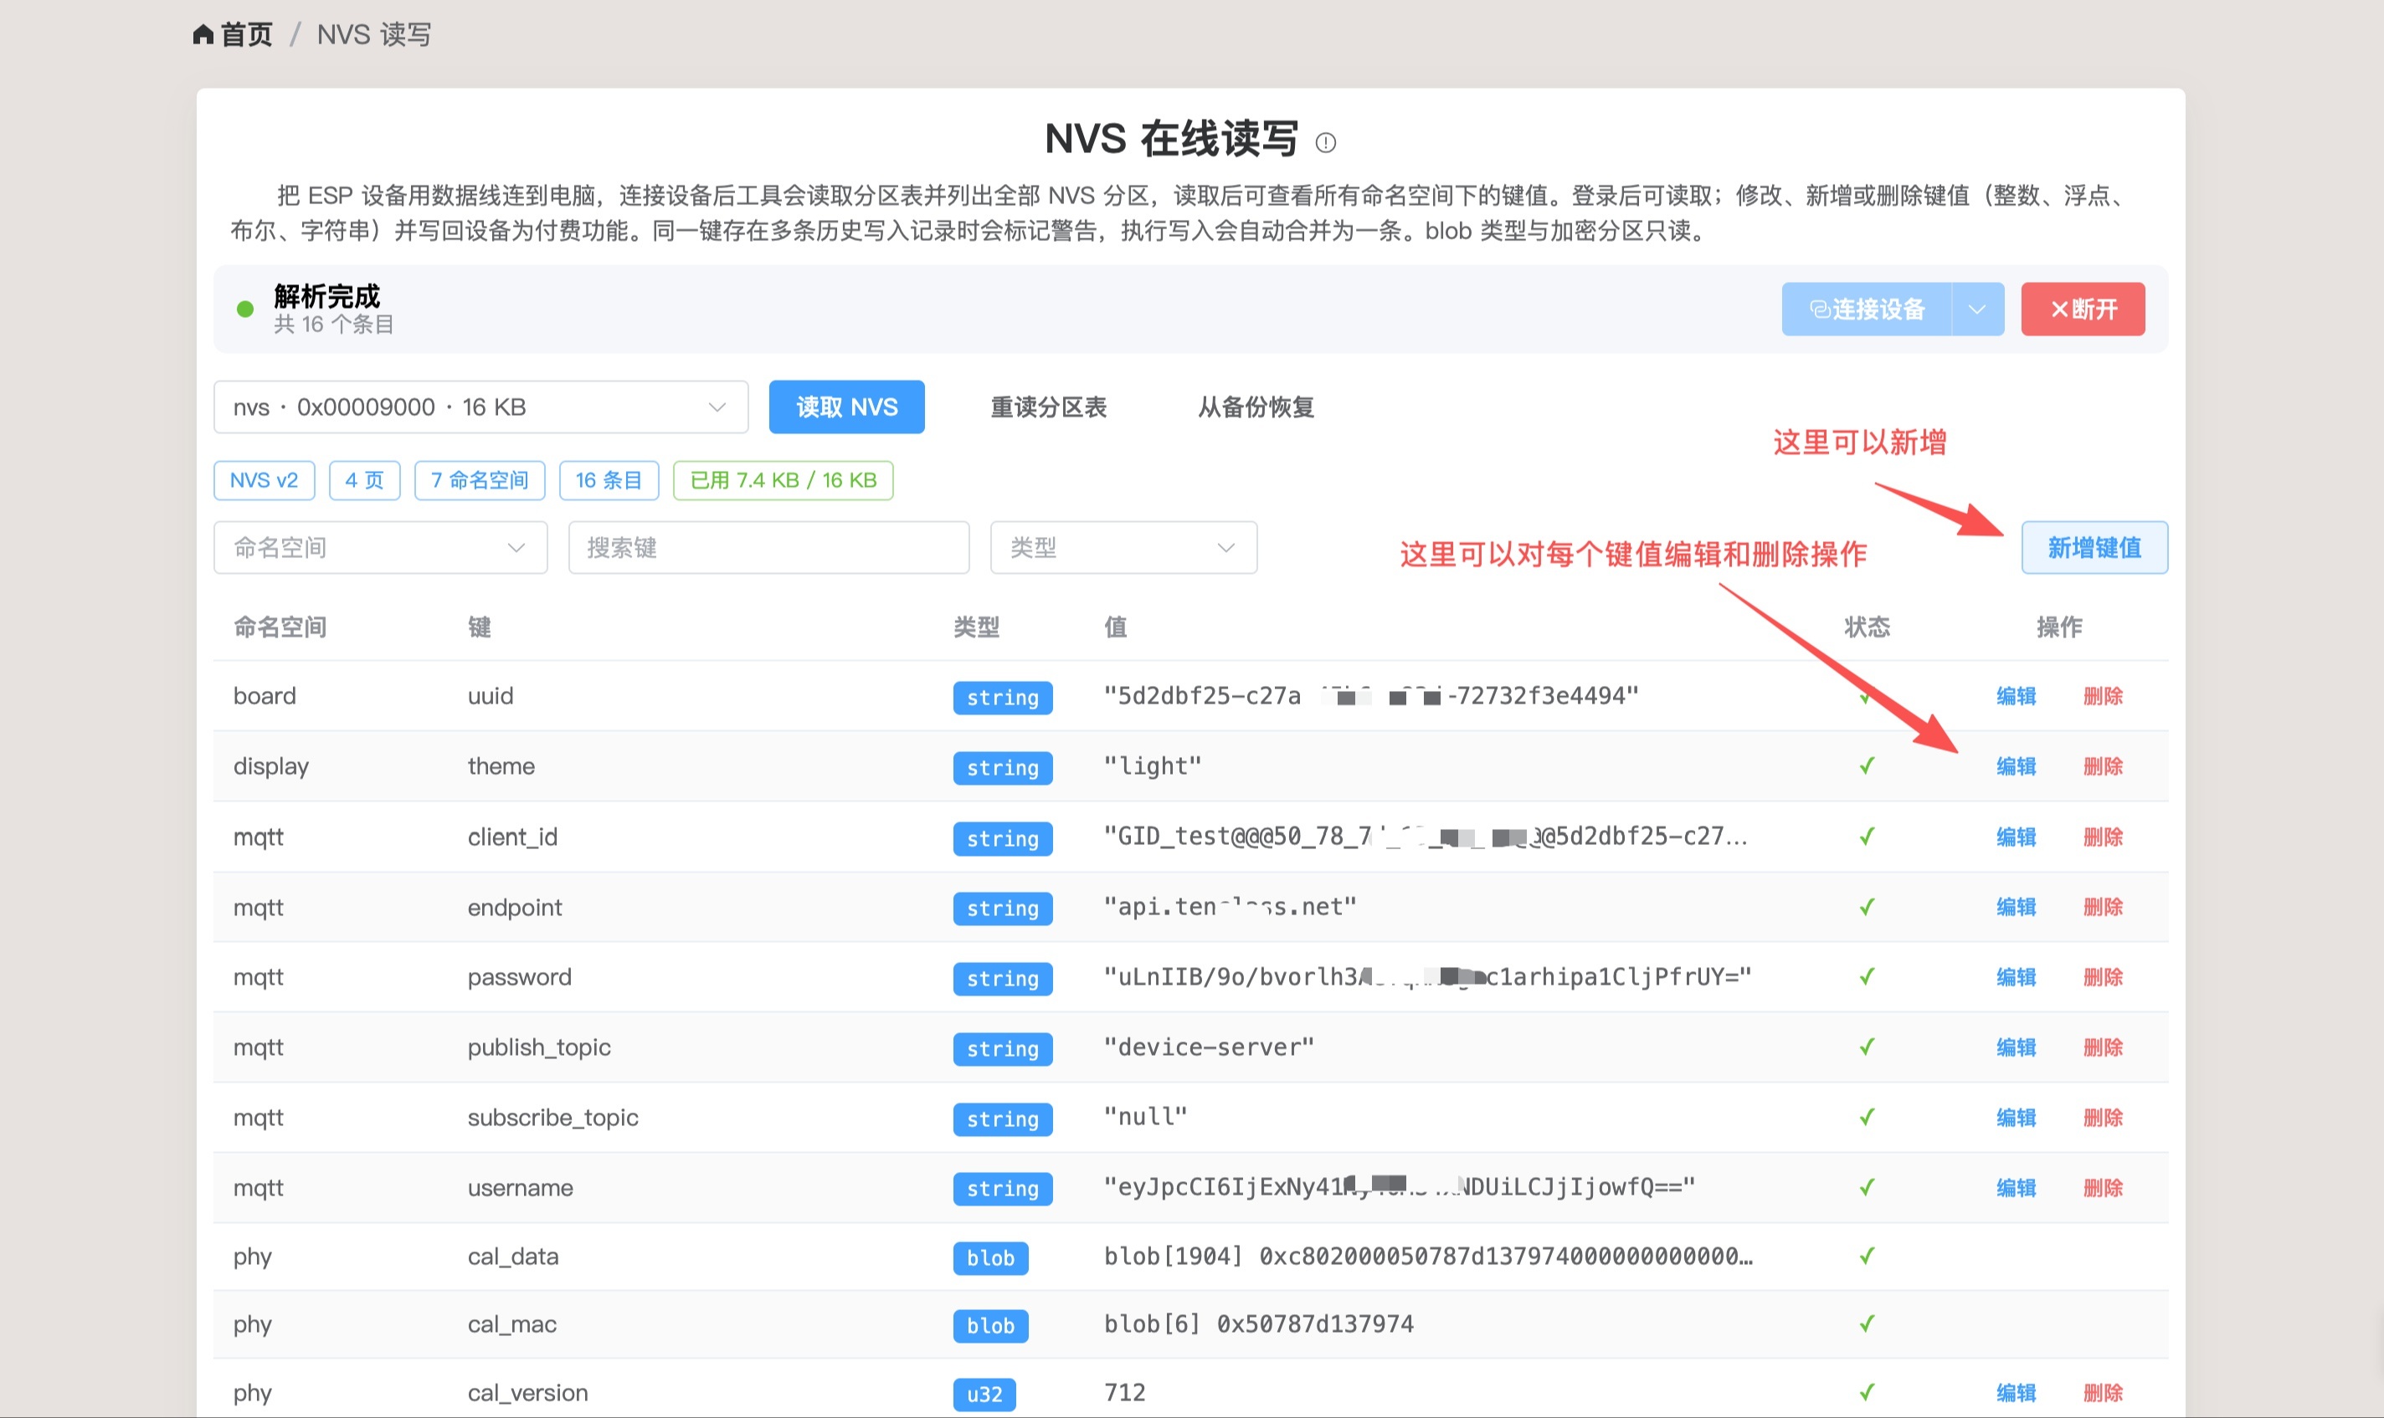The height and width of the screenshot is (1418, 2384).
Task: Open the nvs 0x00009000 partition dropdown
Action: click(x=480, y=407)
